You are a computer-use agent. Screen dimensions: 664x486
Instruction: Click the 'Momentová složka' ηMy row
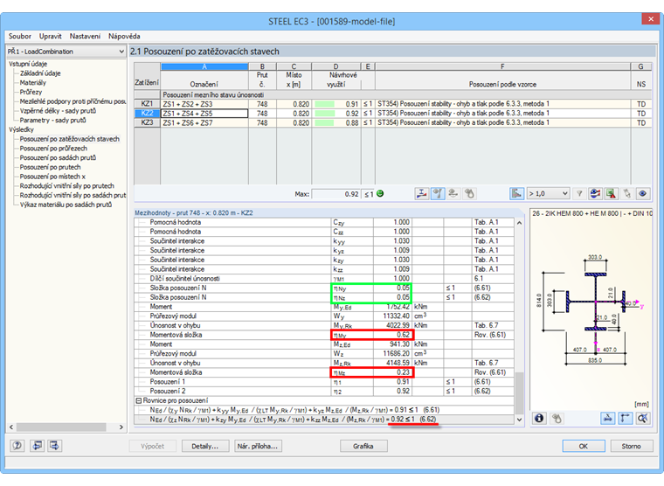324,335
